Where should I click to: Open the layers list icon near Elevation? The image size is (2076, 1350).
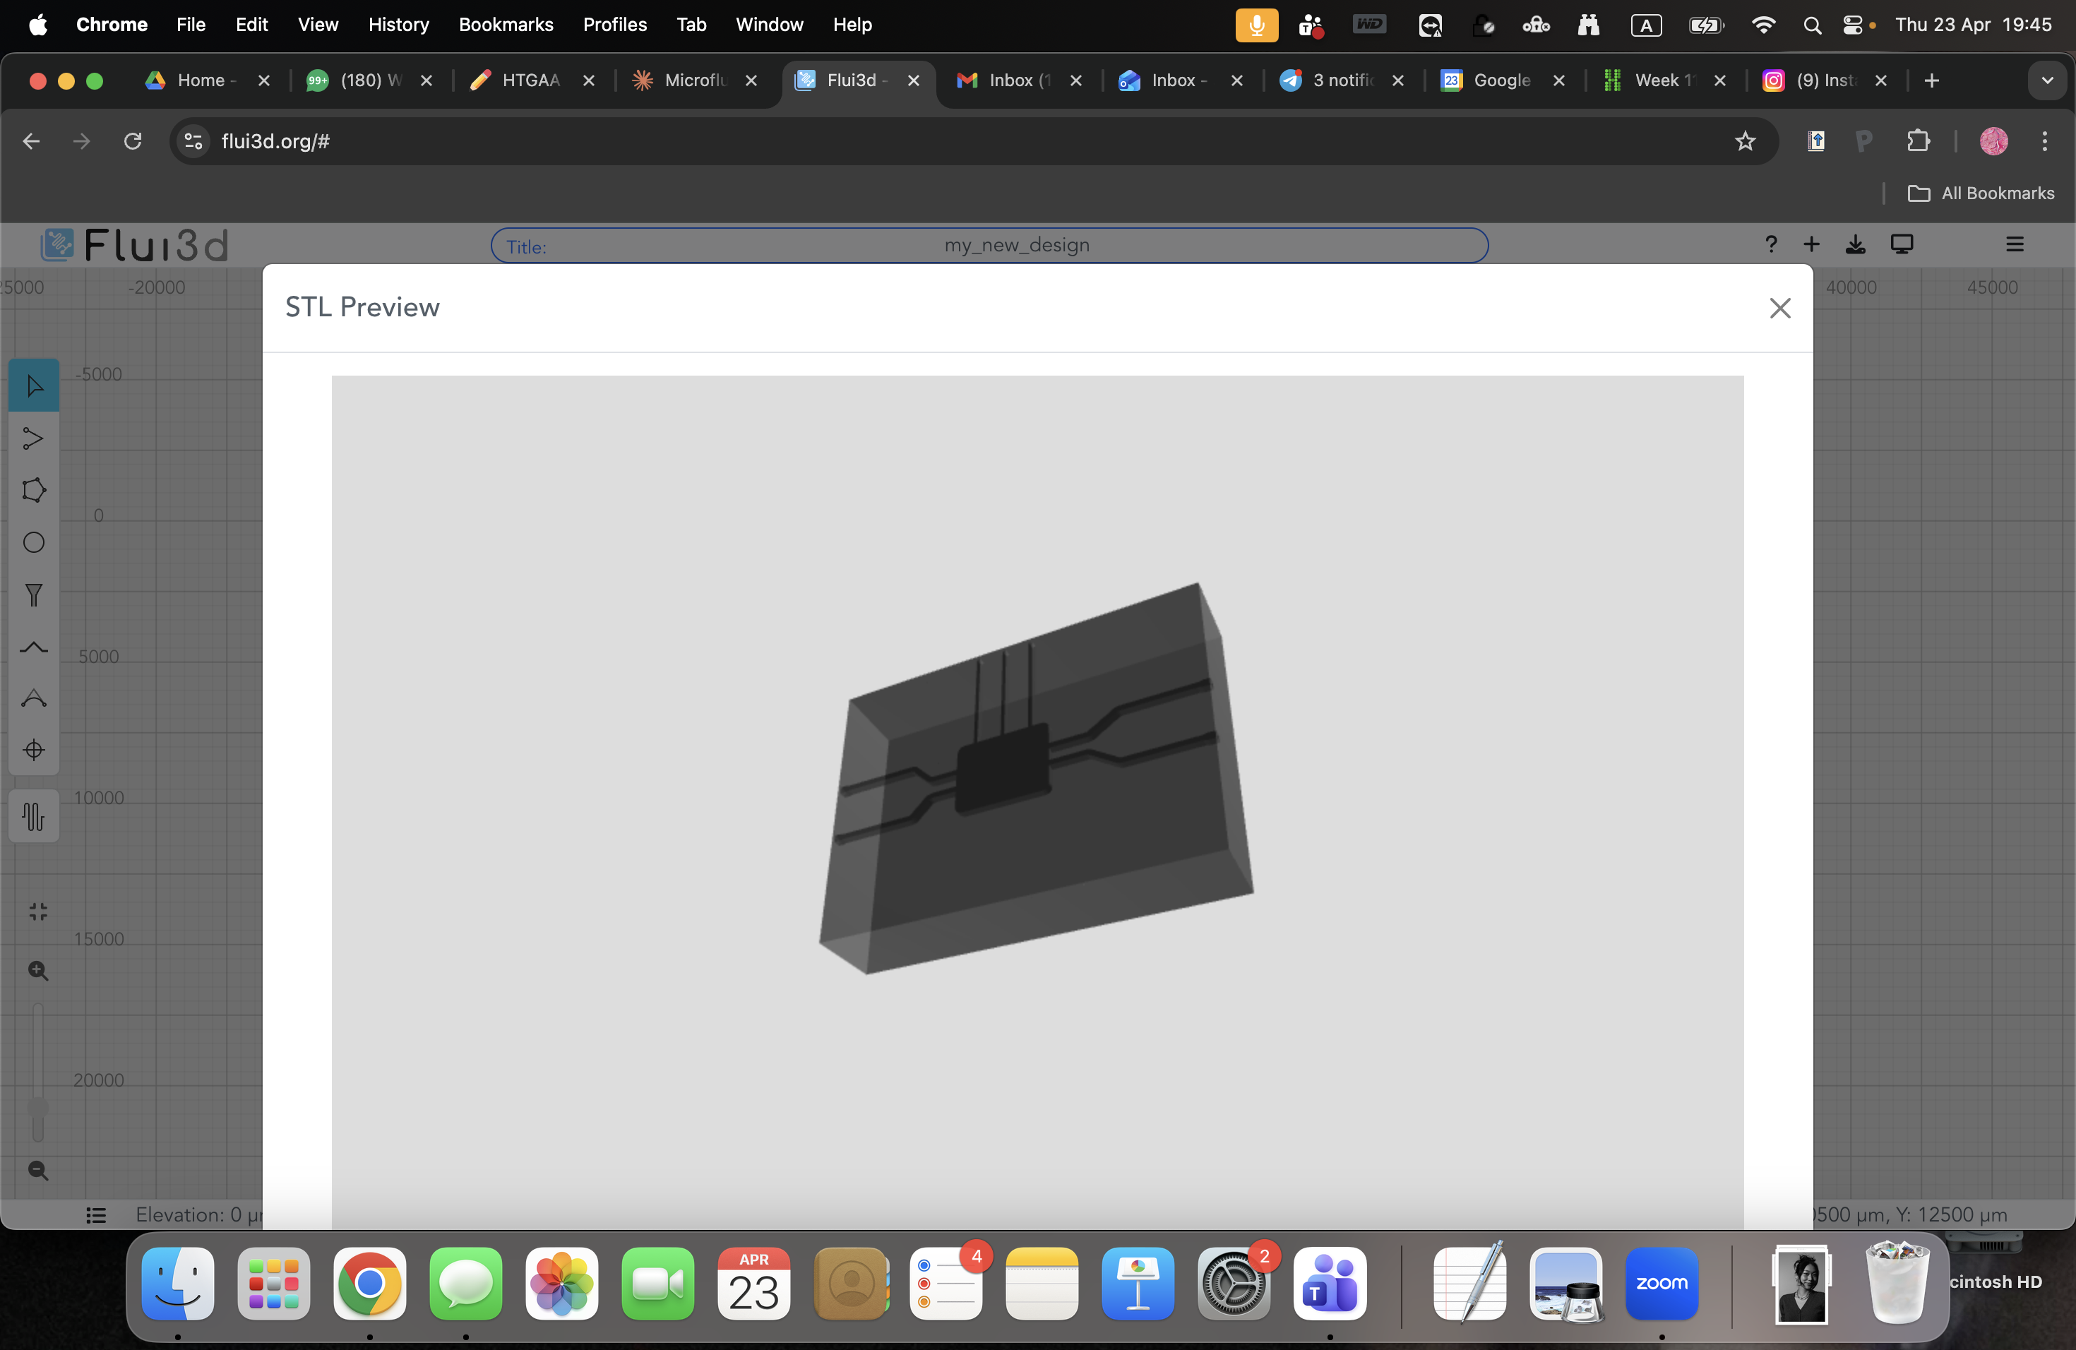[96, 1215]
